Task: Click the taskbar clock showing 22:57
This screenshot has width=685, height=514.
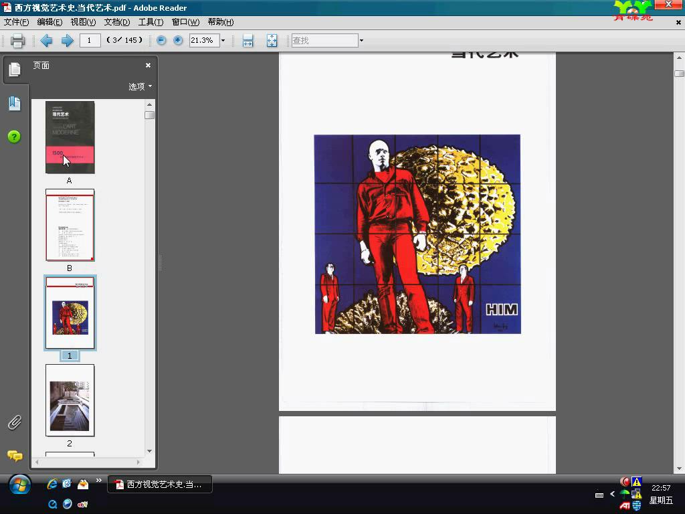Action: 660,488
